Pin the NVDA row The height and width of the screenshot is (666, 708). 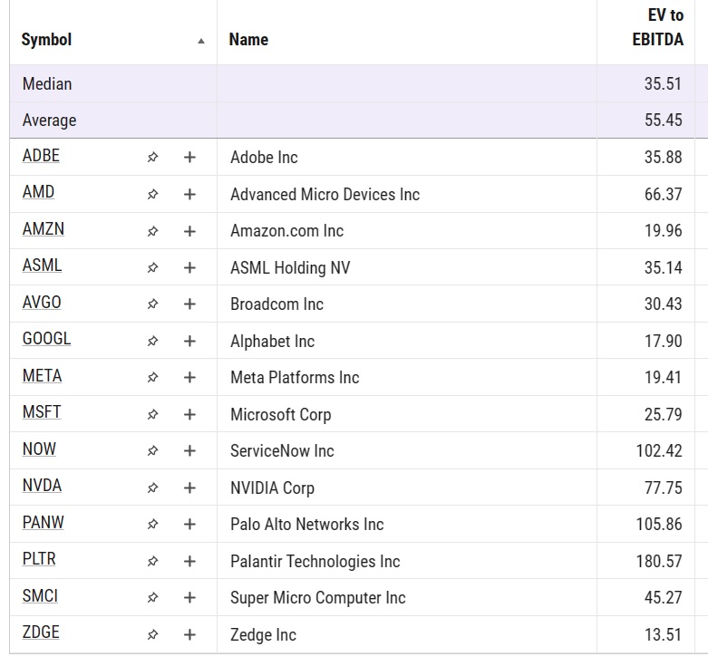(x=152, y=487)
